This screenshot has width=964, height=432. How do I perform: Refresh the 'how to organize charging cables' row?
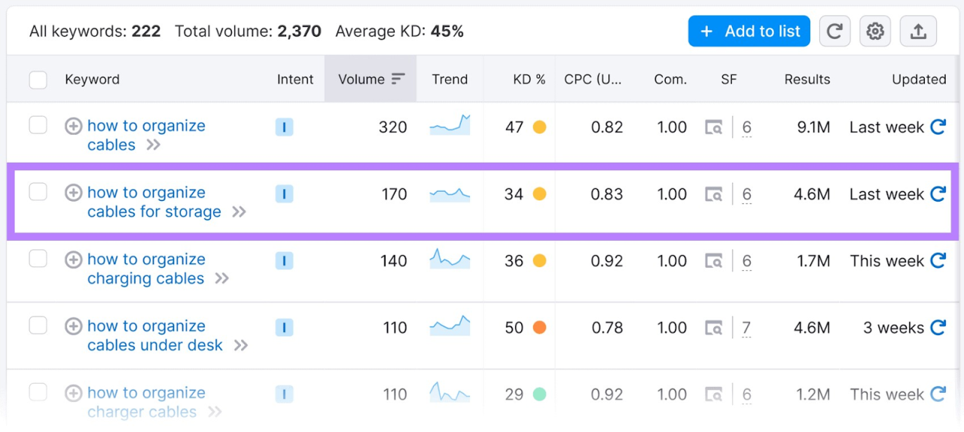(x=938, y=260)
